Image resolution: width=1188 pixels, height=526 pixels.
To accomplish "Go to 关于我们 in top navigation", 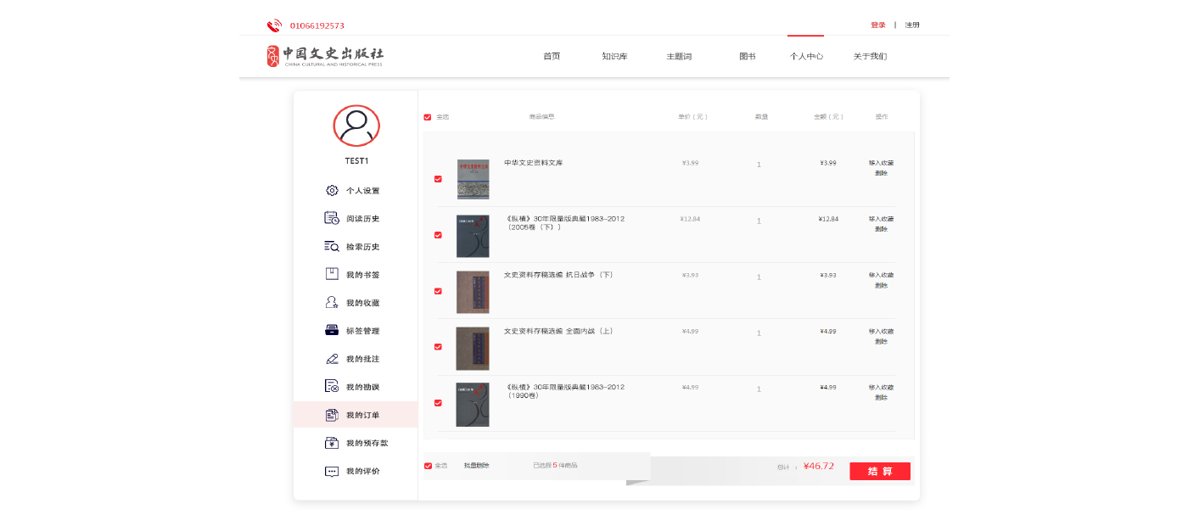I will click(870, 57).
